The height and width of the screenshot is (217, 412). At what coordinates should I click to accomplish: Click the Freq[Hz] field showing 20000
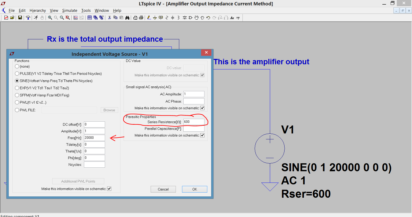click(x=95, y=138)
